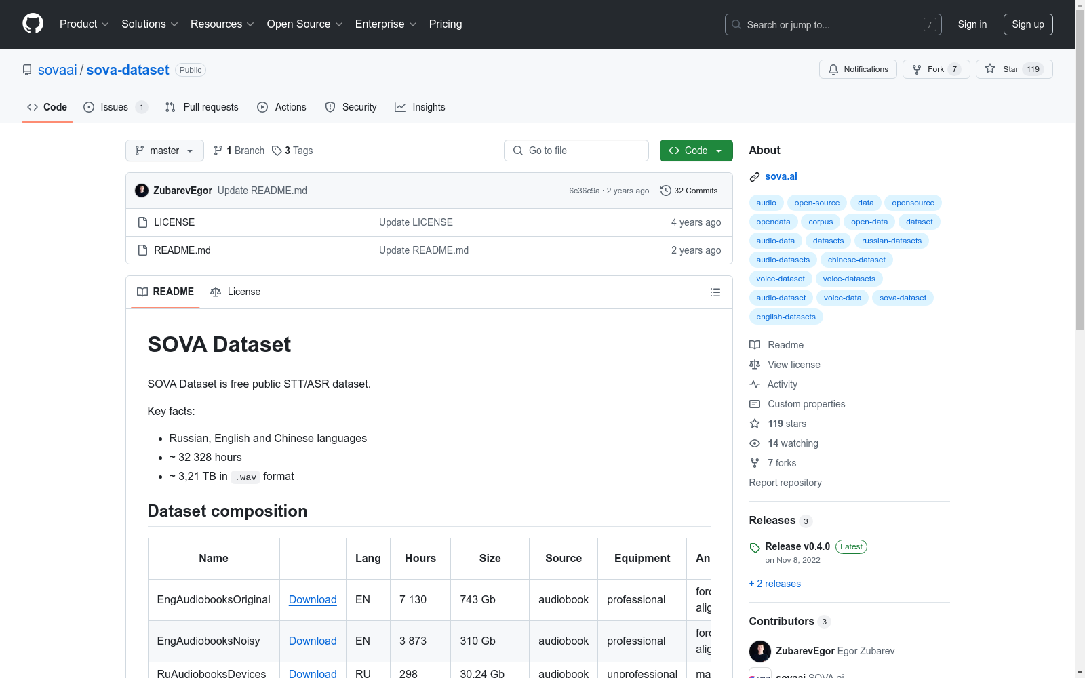Click the Go to file search box
Screen dimensions: 1085x678
[576, 151]
